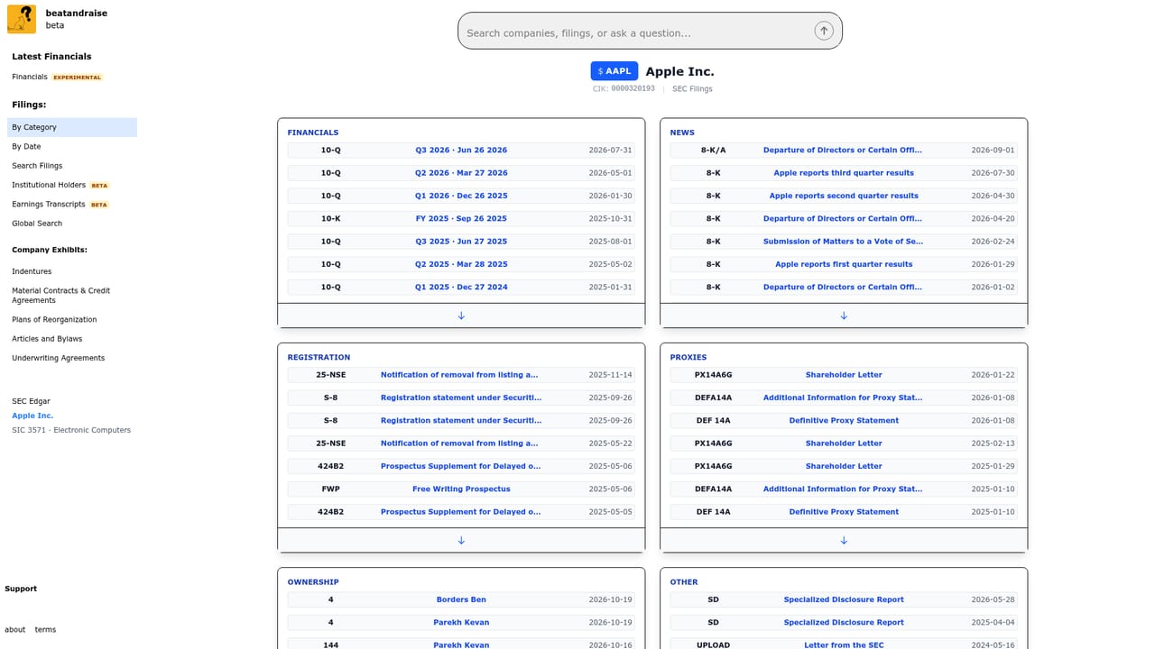Focus the search companies input field
The image size is (1155, 649).
tap(636, 32)
